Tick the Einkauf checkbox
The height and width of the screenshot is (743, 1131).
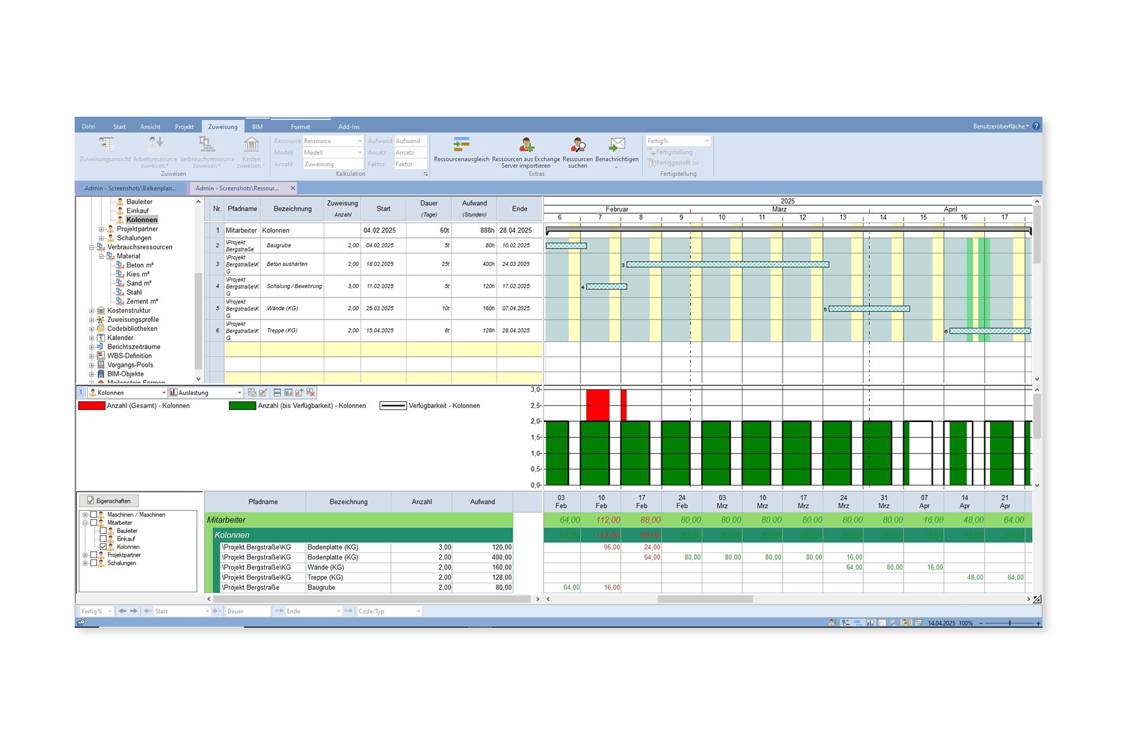coord(103,539)
